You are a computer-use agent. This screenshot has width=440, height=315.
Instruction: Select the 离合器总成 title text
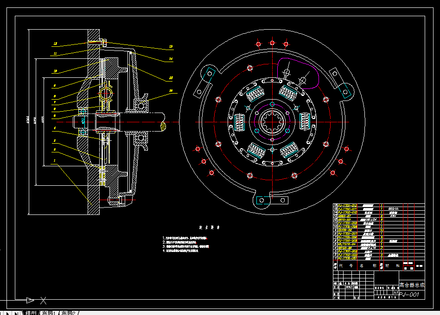pyautogui.click(x=412, y=285)
